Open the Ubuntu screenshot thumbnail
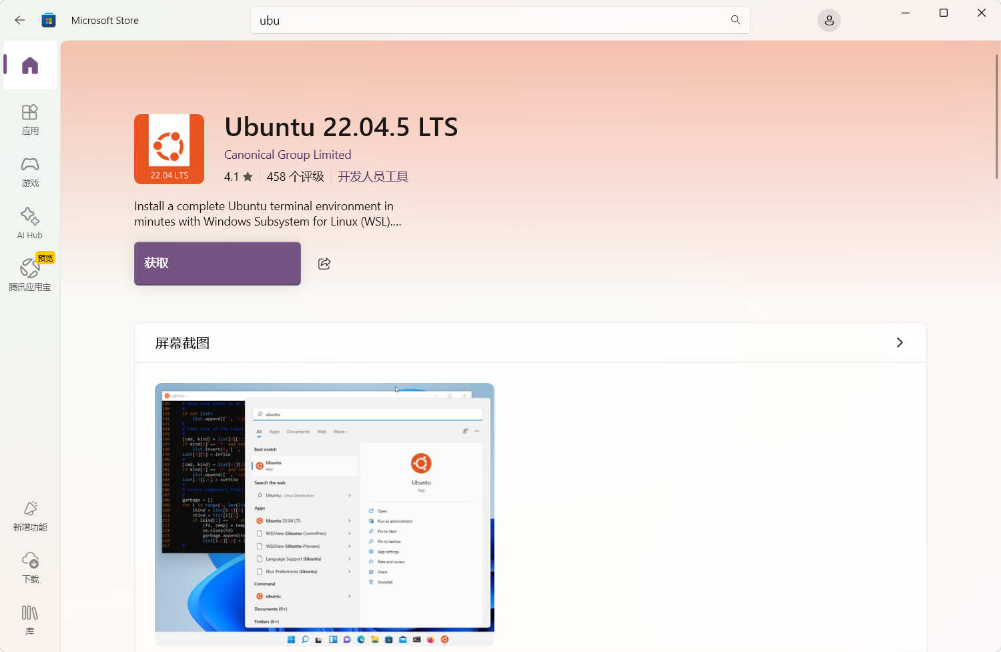This screenshot has width=1001, height=652. [324, 515]
